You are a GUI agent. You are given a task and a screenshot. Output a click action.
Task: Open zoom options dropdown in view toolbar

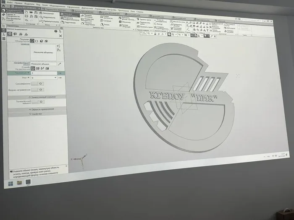(152, 34)
